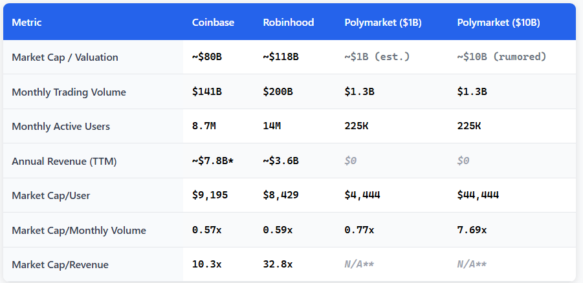Click the Annual Revenue (TTM) row label
The image size is (583, 283).
64,161
